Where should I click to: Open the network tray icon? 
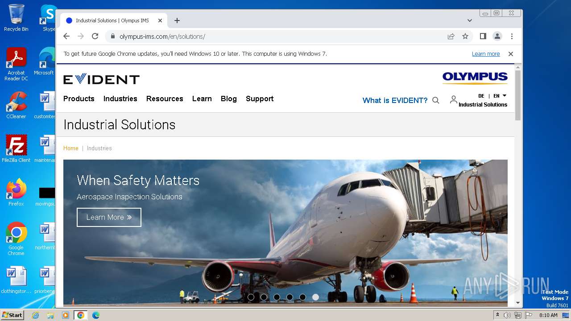518,315
